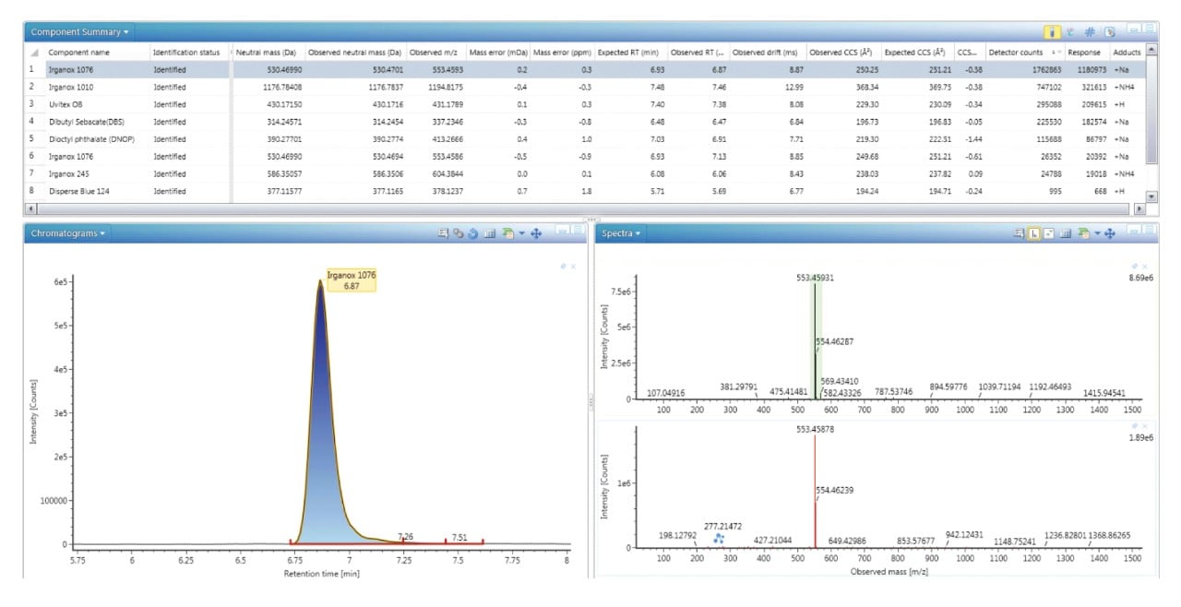Click the highlighted info icon in Component Summary
Image resolution: width=1181 pixels, height=607 pixels.
(1052, 31)
